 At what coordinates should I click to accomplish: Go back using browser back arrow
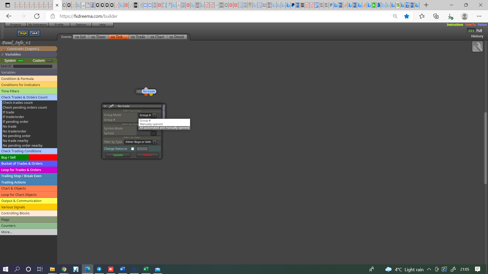(x=9, y=16)
